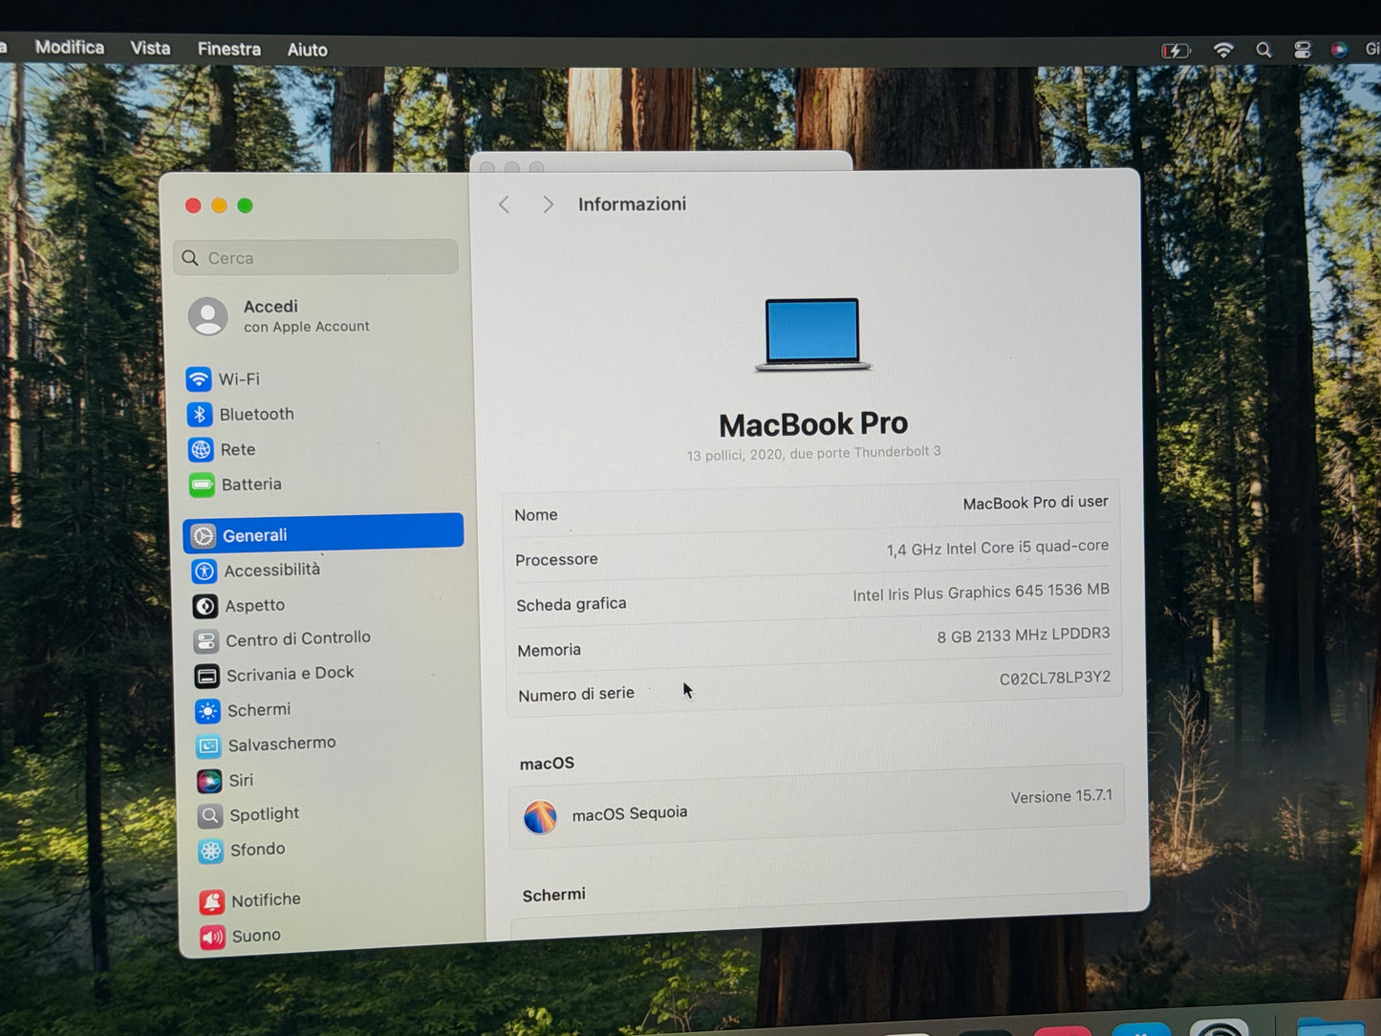Open the Aspetto icon in sidebar

point(205,606)
